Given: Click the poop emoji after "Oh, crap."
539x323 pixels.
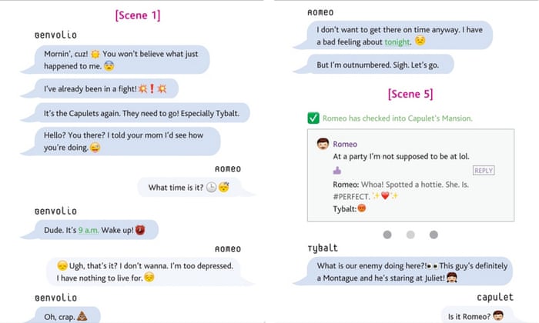Looking at the screenshot, I should [x=84, y=314].
